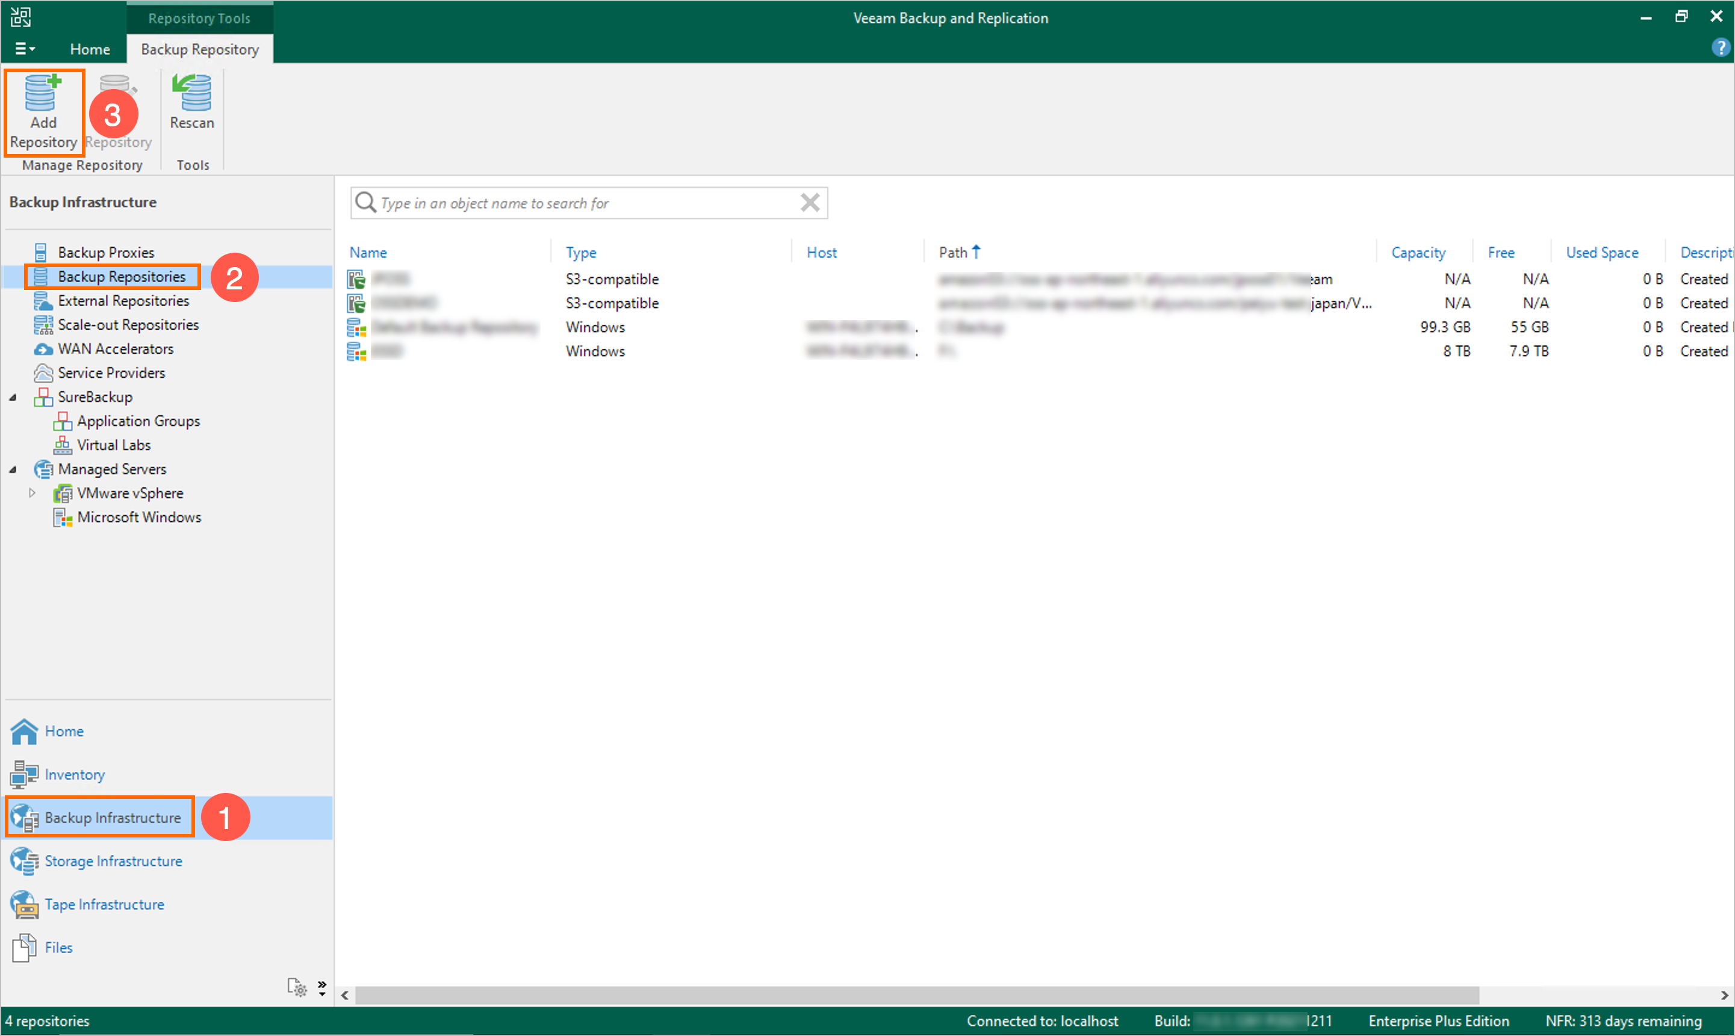Open the Backup Infrastructure view
Screen dimensions: 1735x1036
pyautogui.click(x=113, y=818)
